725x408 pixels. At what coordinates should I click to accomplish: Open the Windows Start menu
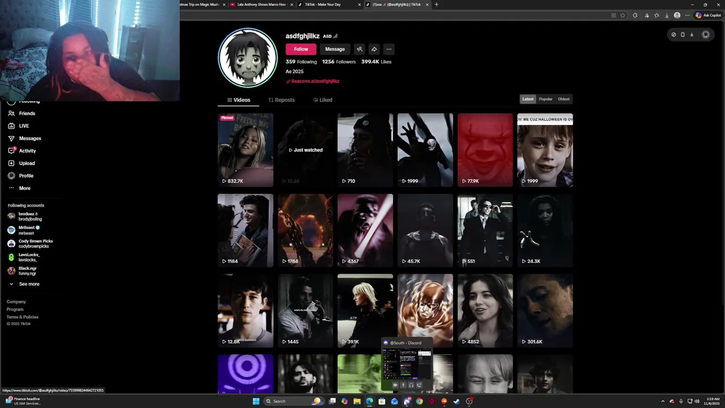(256, 401)
